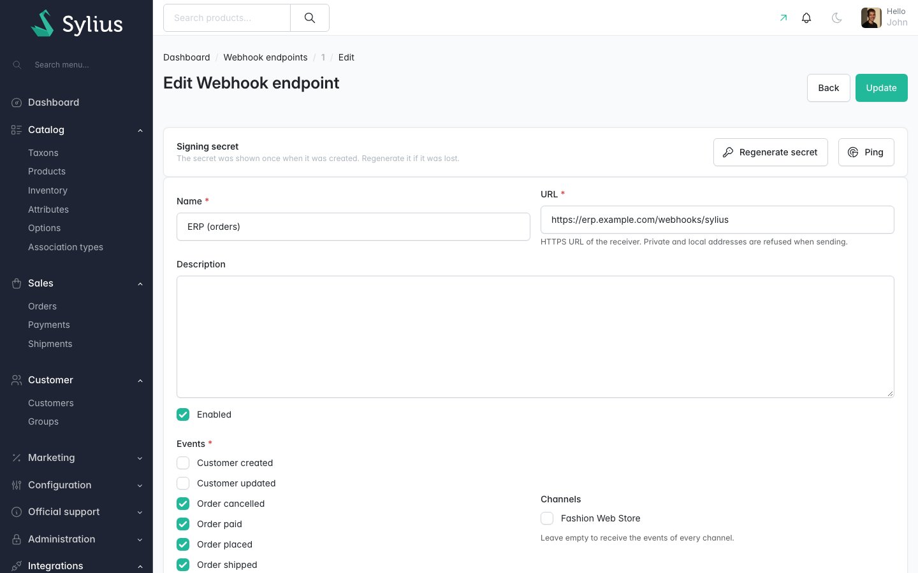The width and height of the screenshot is (918, 573).
Task: Expand the Marketing menu chevron
Action: pyautogui.click(x=140, y=458)
